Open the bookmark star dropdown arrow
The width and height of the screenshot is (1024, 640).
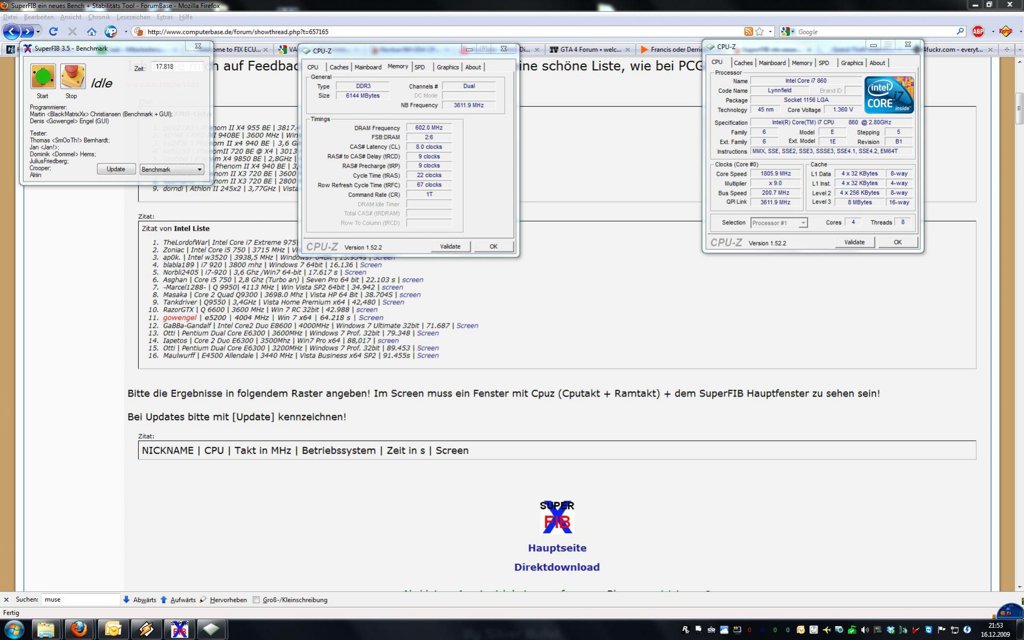(x=770, y=31)
